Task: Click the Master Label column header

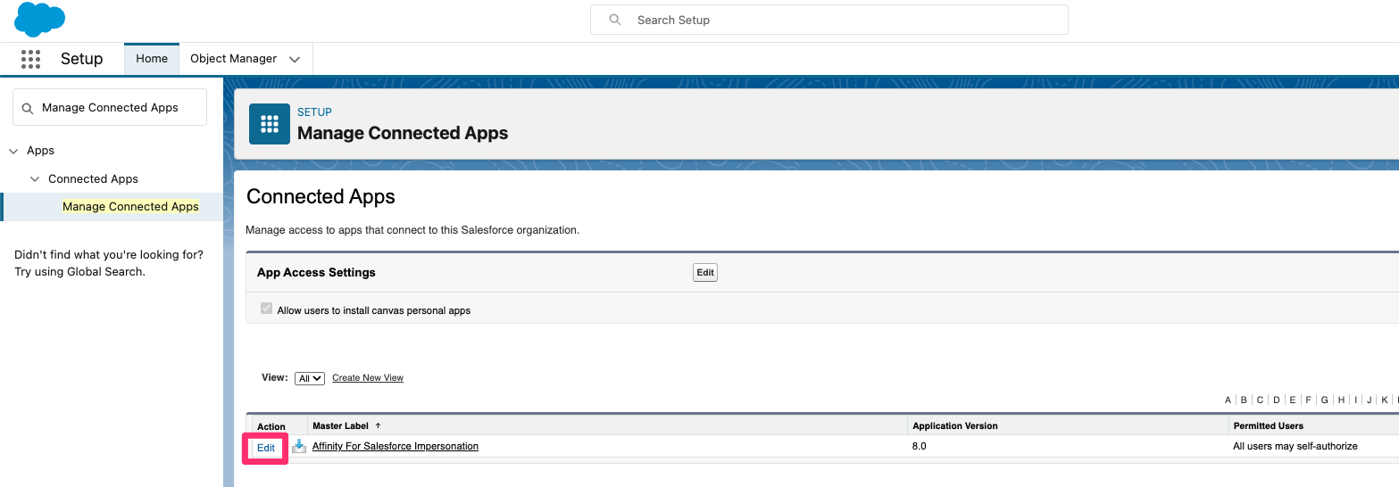Action: click(340, 426)
